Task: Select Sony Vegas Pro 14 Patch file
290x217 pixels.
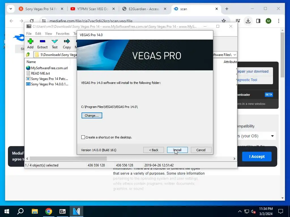Action: [47, 79]
